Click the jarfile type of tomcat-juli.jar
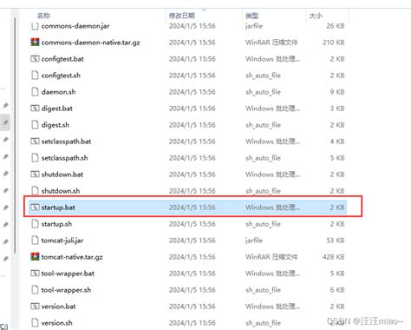Screen dimensions: 411x330 254,241
